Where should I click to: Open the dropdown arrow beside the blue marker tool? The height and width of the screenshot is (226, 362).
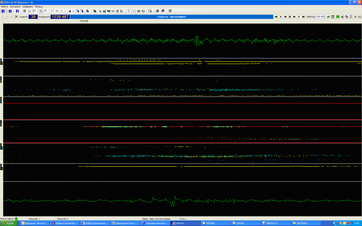pos(73,11)
